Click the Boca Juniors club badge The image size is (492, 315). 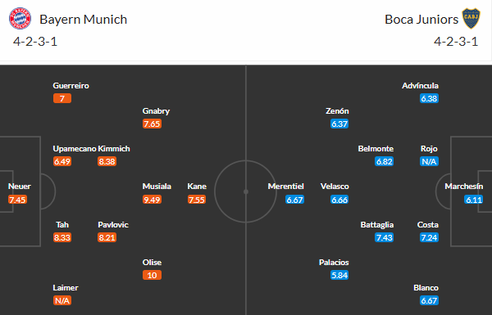coord(471,19)
